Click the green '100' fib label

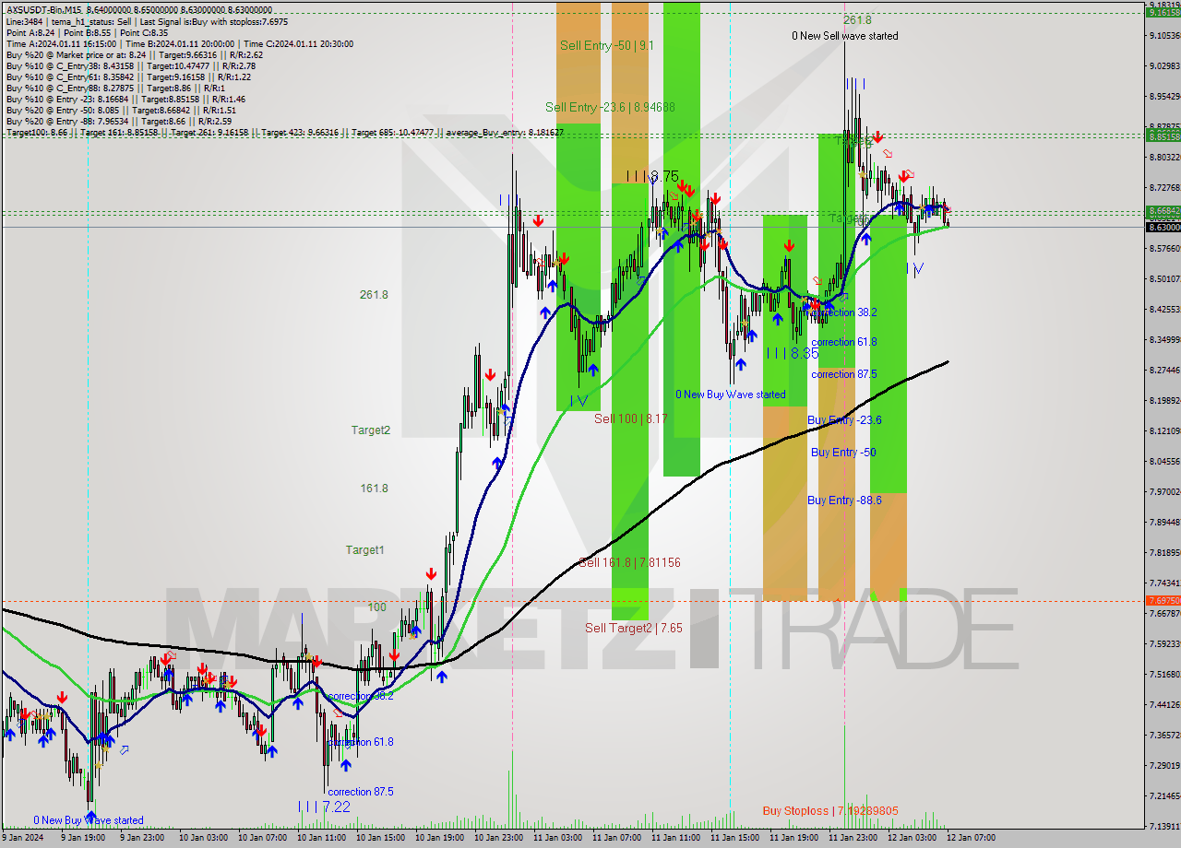376,607
